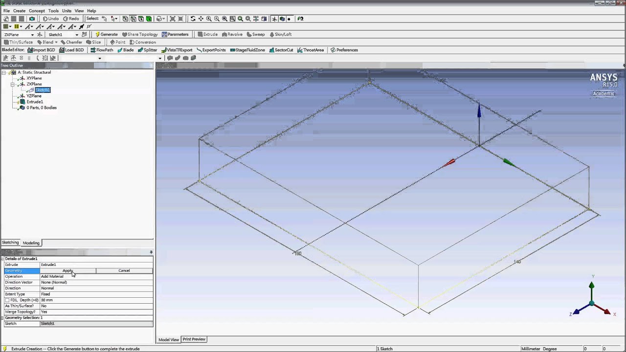Open the selection mode dropdown arrow
626x352 pixels.
[116, 19]
